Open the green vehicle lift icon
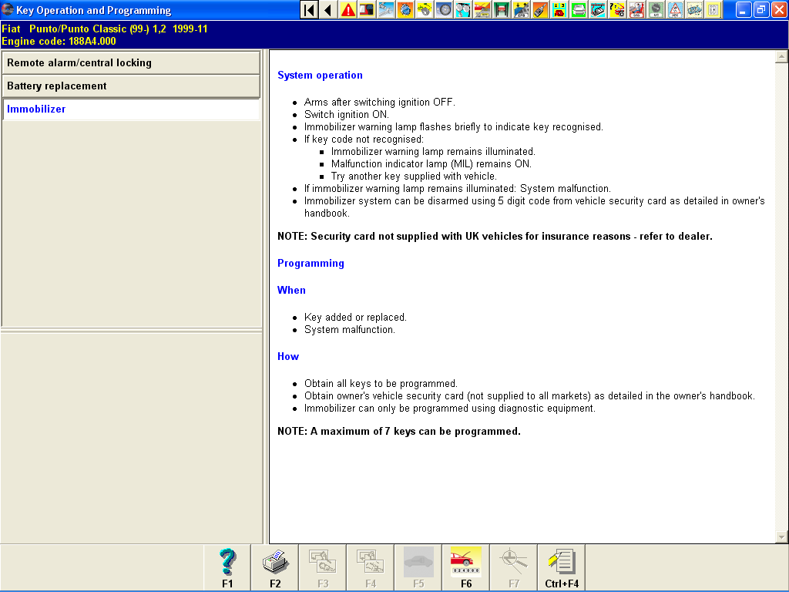Screen dimensions: 789x592 click(502, 9)
